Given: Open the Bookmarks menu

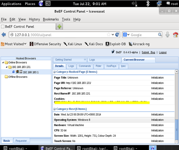Looking at the screenshot, I should 51,19.
